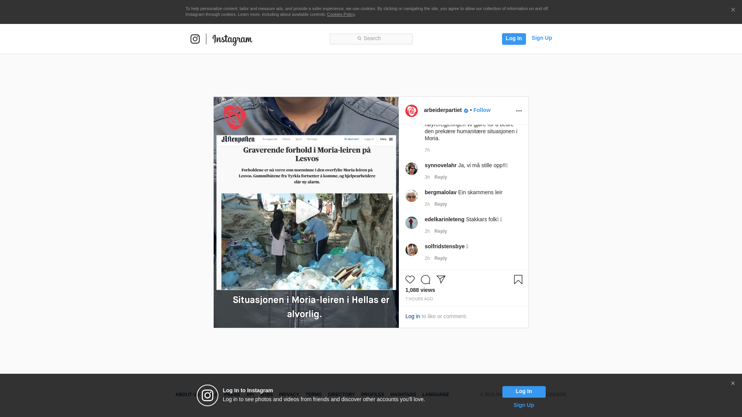Click the header Log In button
The image size is (742, 417).
[514, 39]
